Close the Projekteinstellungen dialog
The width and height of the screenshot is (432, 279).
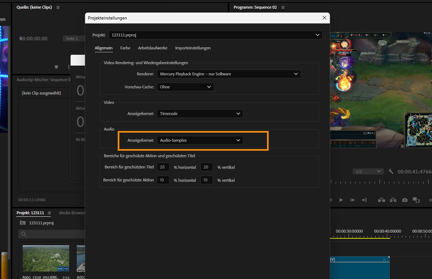point(324,18)
